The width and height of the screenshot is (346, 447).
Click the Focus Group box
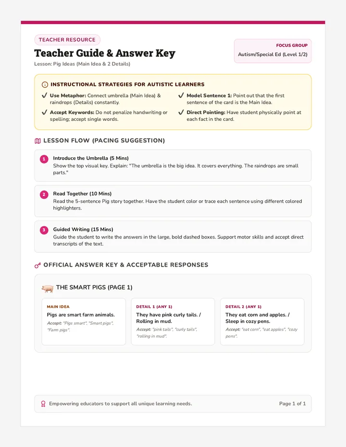click(272, 51)
